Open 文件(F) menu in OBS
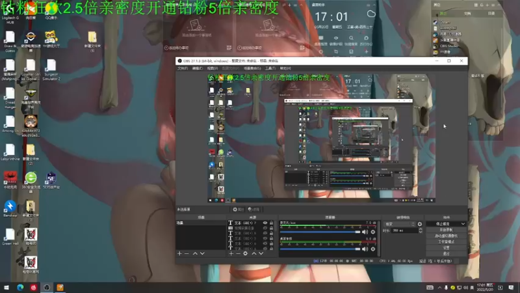The image size is (520, 293). pos(183,68)
